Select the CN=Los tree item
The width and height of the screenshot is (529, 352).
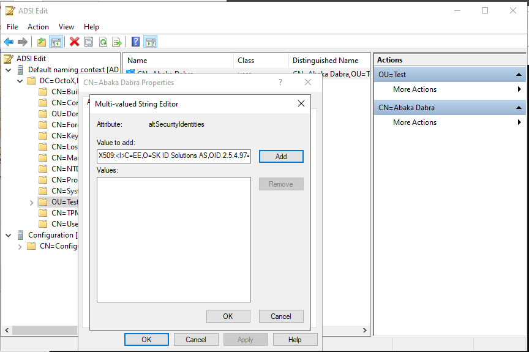(x=65, y=147)
